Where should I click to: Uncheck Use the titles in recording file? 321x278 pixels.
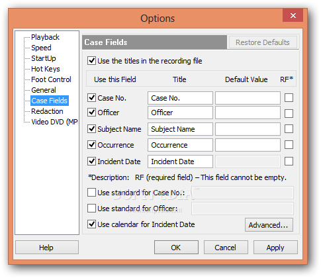pyautogui.click(x=91, y=61)
